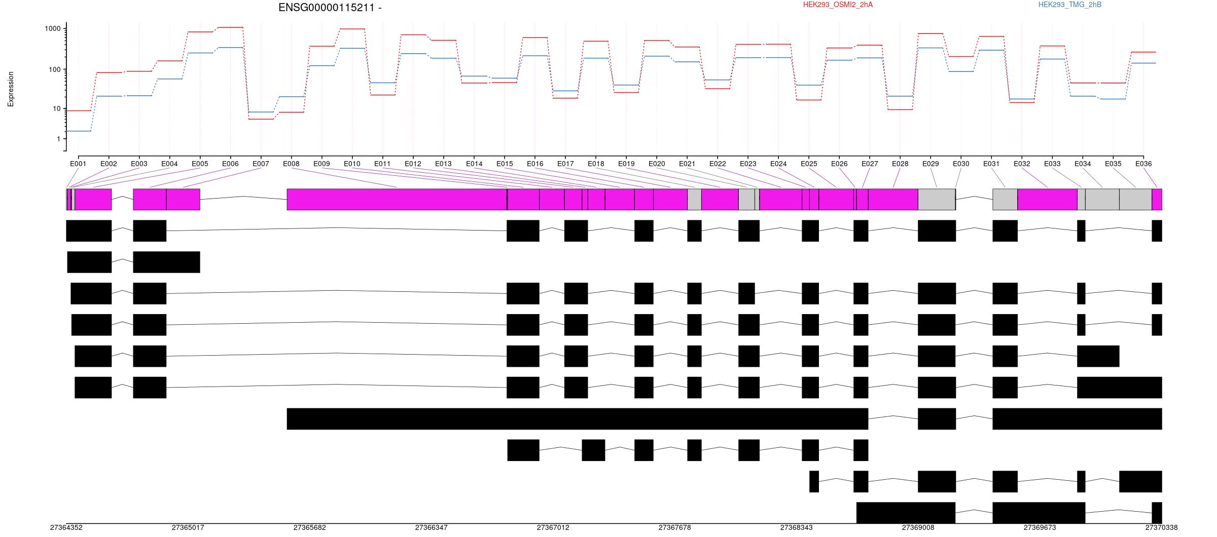Image resolution: width=1217 pixels, height=537 pixels.
Task: Click the exon label E014
Action: click(x=474, y=164)
